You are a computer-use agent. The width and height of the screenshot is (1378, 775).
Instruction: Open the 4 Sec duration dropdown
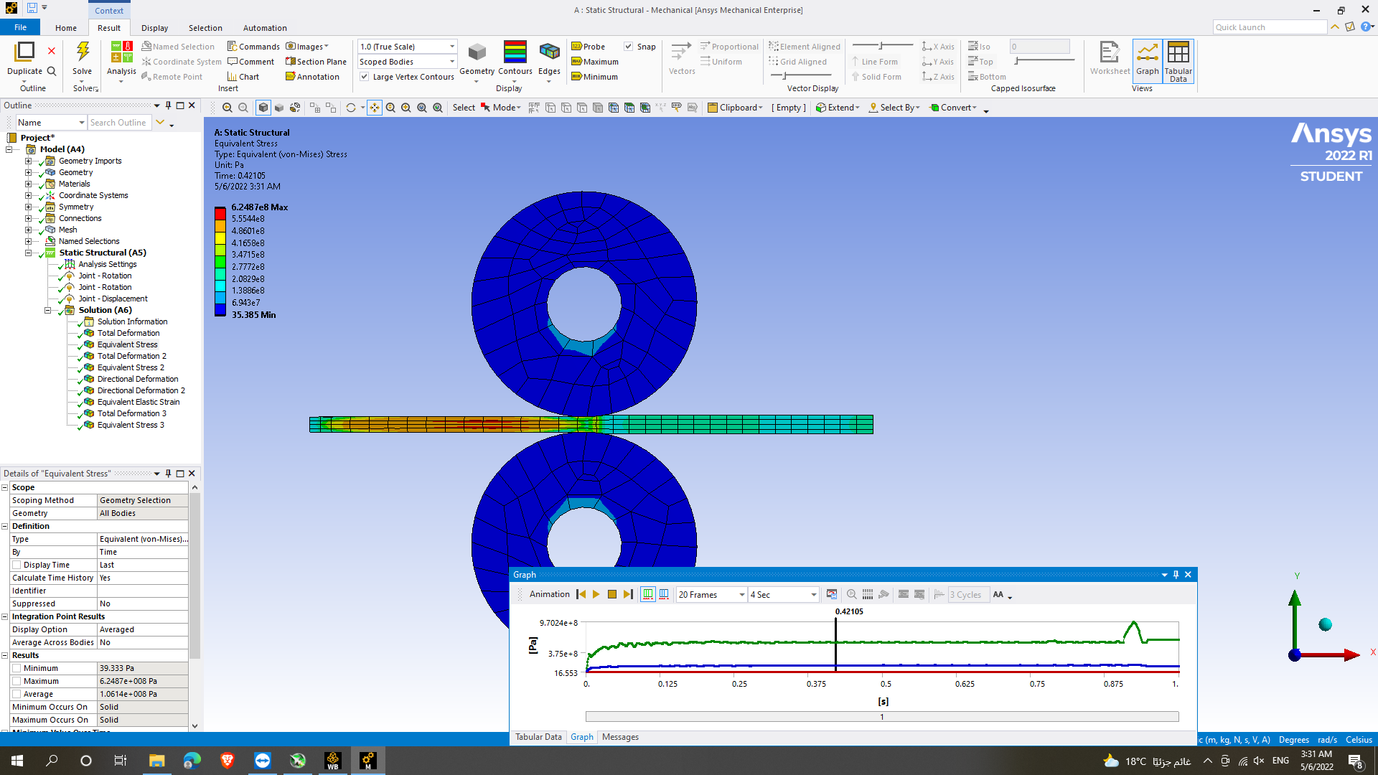[783, 594]
